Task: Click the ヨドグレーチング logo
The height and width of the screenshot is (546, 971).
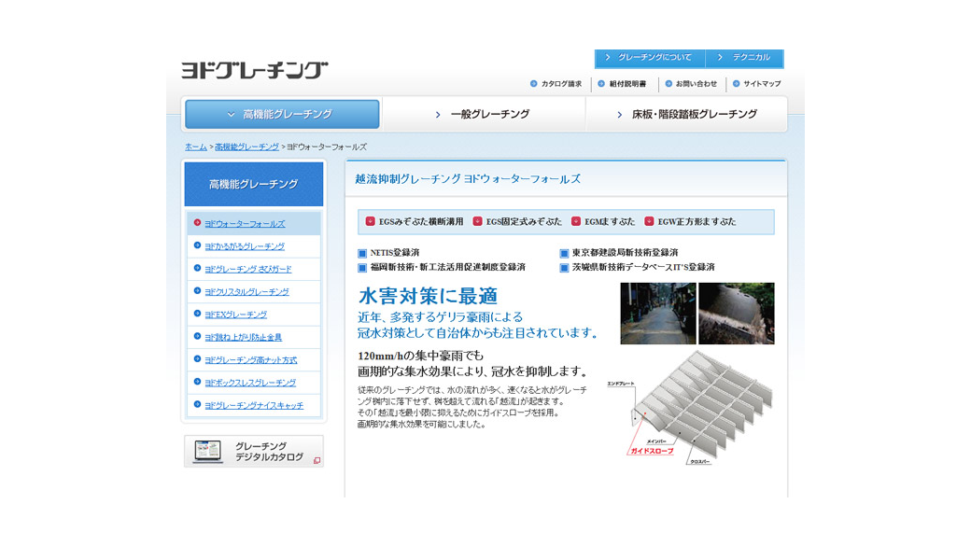Action: [x=254, y=67]
